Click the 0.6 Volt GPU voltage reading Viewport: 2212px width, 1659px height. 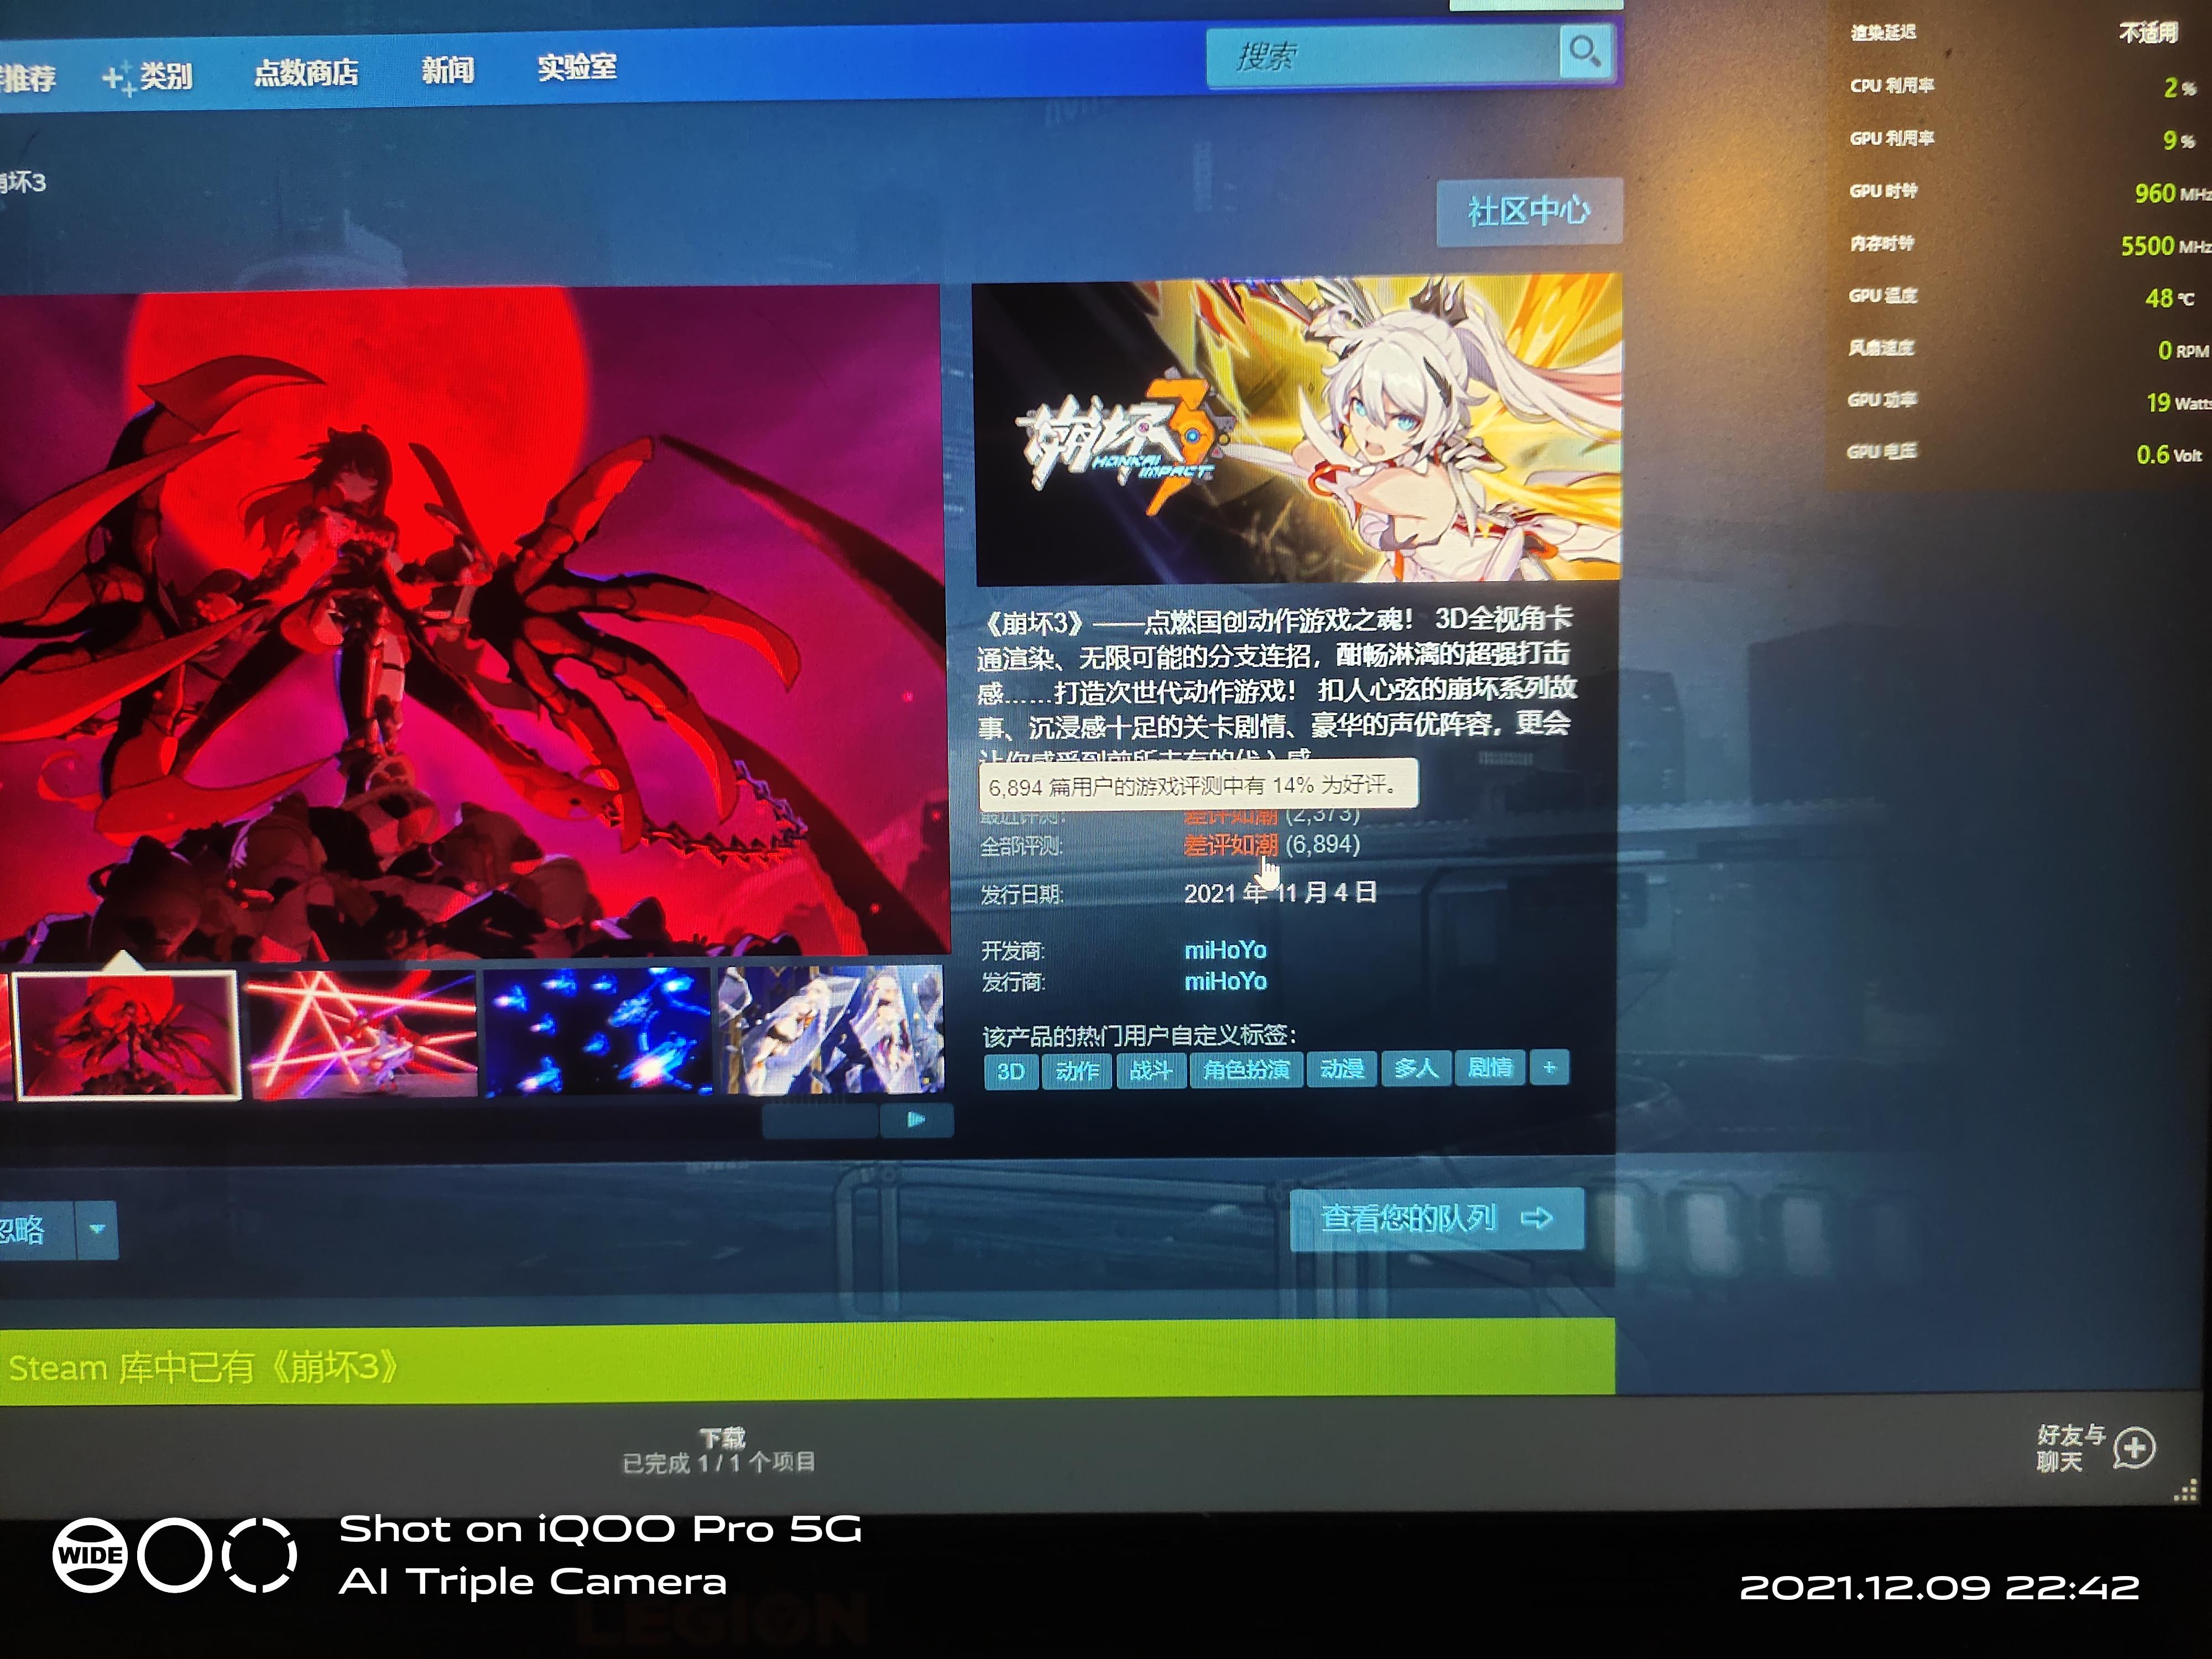point(2168,455)
